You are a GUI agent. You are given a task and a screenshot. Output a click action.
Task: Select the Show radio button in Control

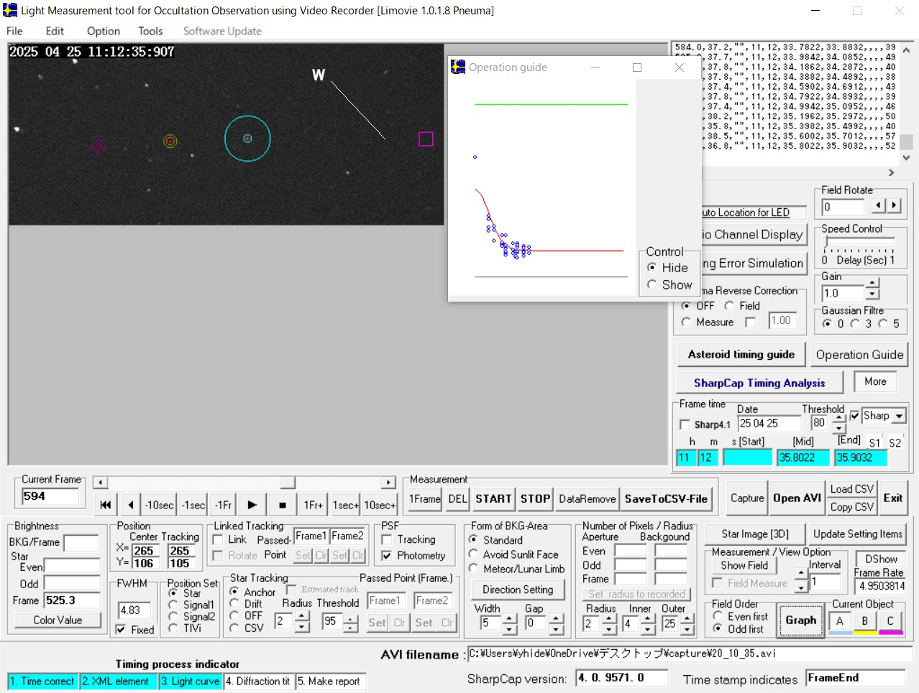[x=651, y=284]
